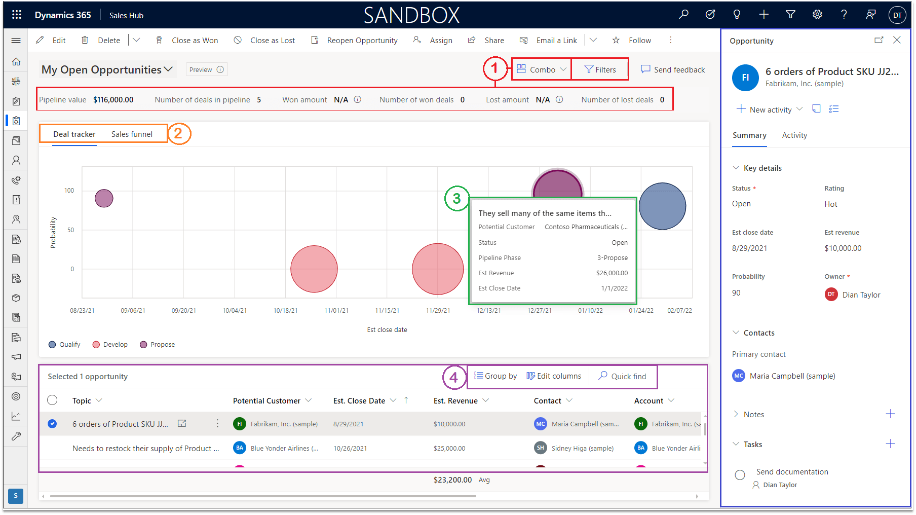Select the Home icon in the sidebar
The image size is (916, 515).
[16, 61]
